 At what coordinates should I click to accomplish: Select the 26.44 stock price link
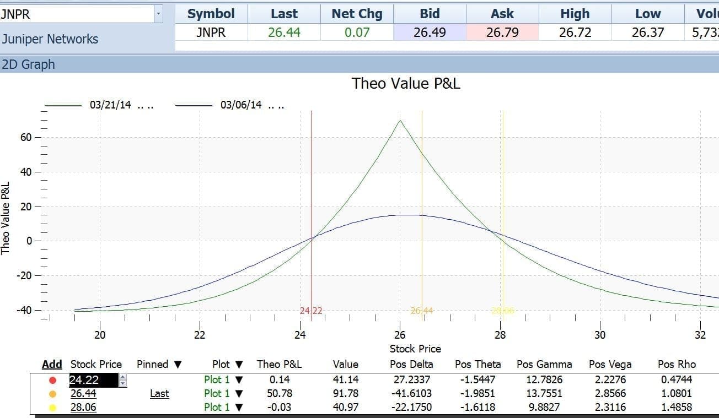(81, 394)
